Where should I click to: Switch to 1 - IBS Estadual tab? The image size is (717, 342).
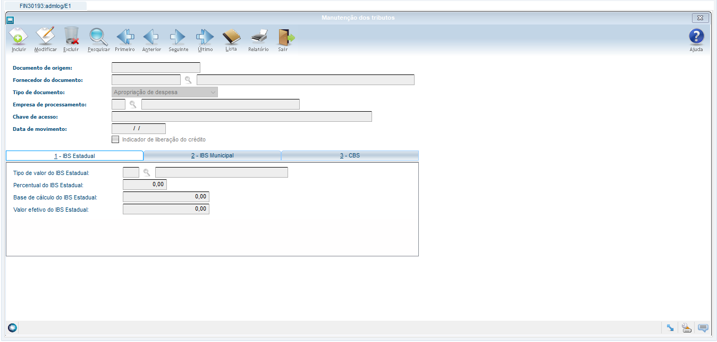click(x=74, y=156)
